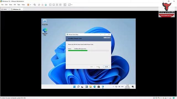This screenshot has height=99, width=177.
Task: Open Recycle Bin on guest desktop
Action: coord(45,22)
